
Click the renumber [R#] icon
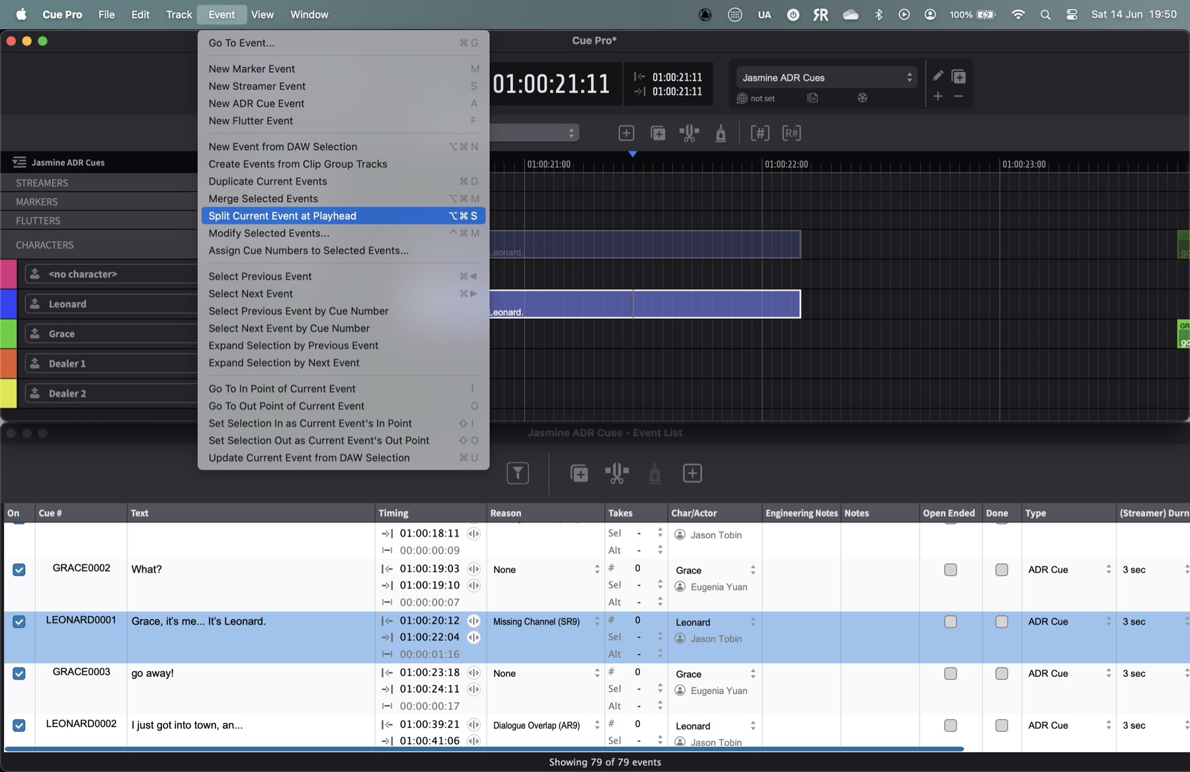791,133
